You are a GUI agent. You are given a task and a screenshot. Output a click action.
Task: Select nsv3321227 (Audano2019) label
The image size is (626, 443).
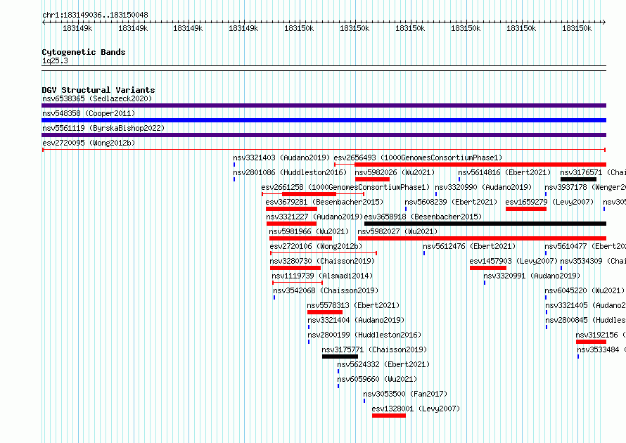(x=314, y=217)
